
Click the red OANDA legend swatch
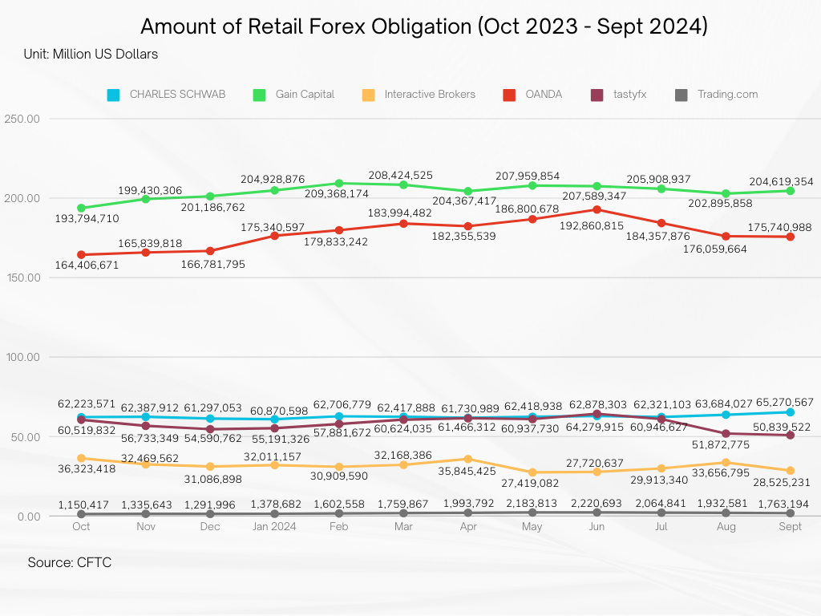(509, 95)
